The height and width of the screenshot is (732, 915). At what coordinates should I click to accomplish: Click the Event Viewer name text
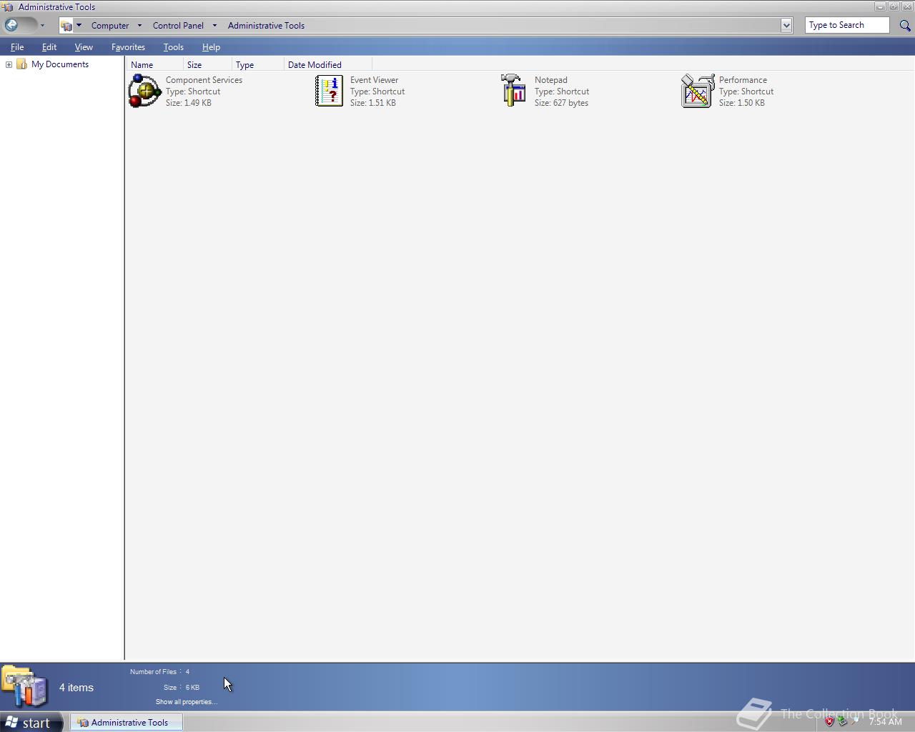click(374, 80)
